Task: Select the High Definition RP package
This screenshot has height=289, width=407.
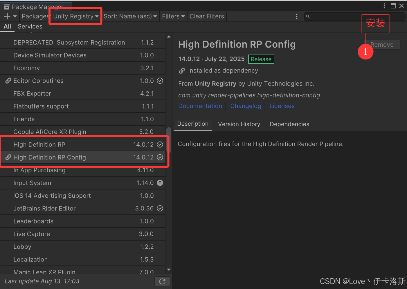Action: coord(83,144)
